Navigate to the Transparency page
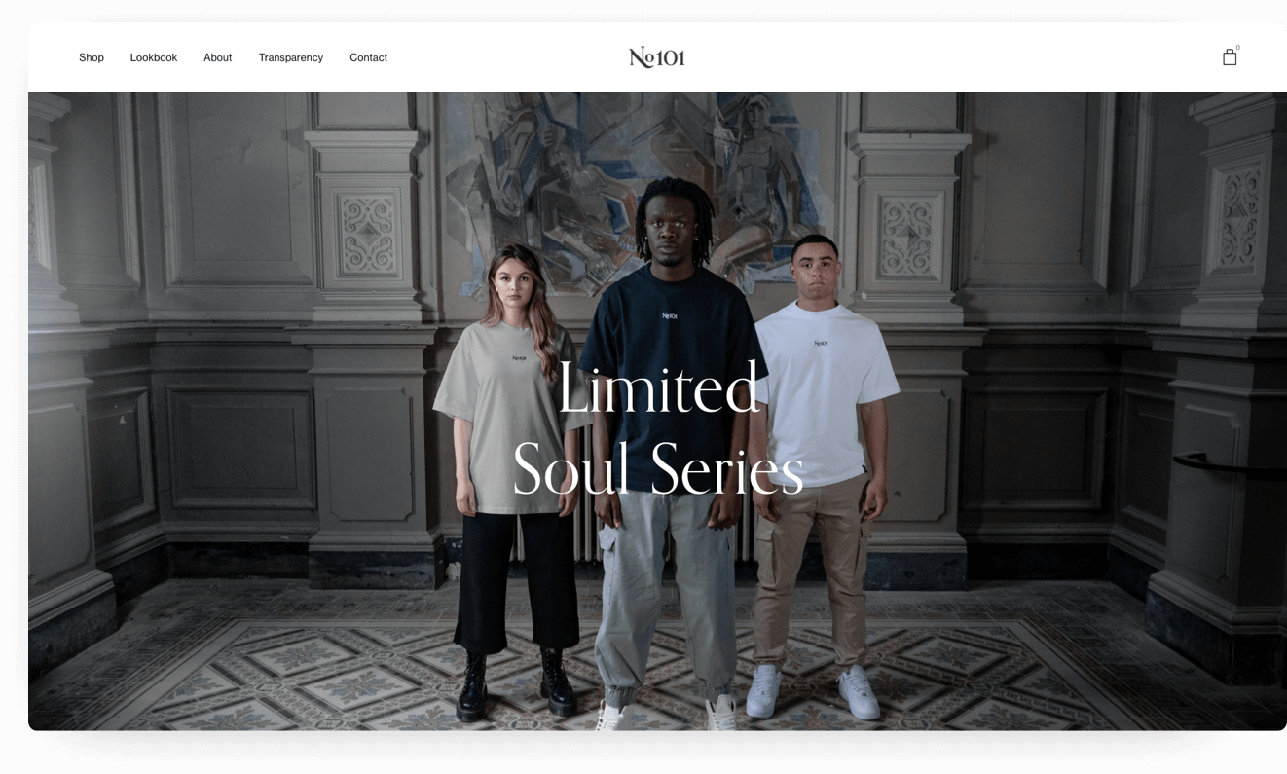This screenshot has height=774, width=1287. [x=291, y=57]
